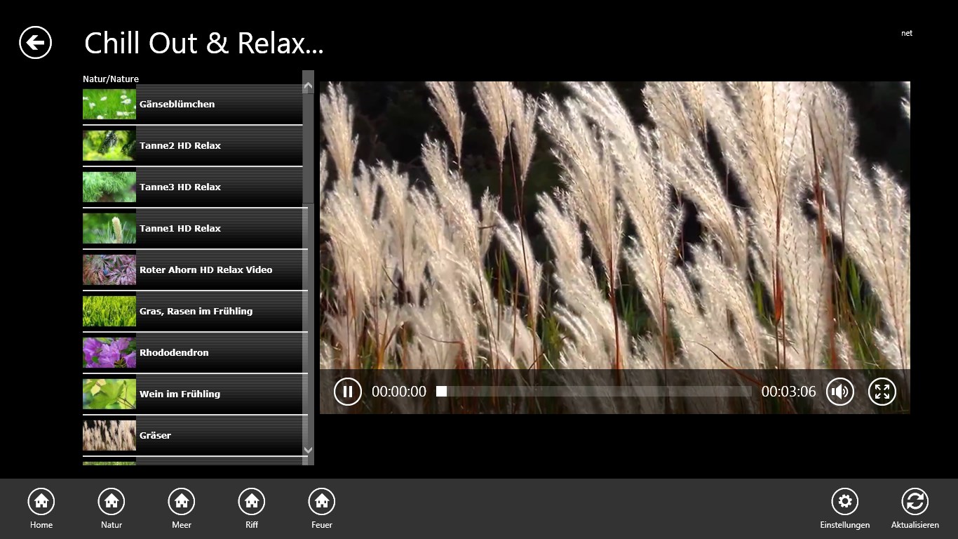
Task: Open the Rhododendron video thumbnail
Action: coord(109,352)
